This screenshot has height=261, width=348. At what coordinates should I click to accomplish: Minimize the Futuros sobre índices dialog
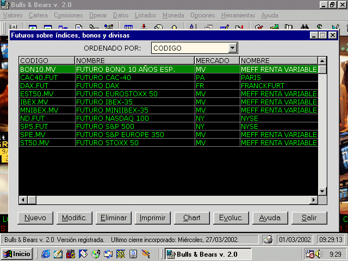tap(314, 35)
